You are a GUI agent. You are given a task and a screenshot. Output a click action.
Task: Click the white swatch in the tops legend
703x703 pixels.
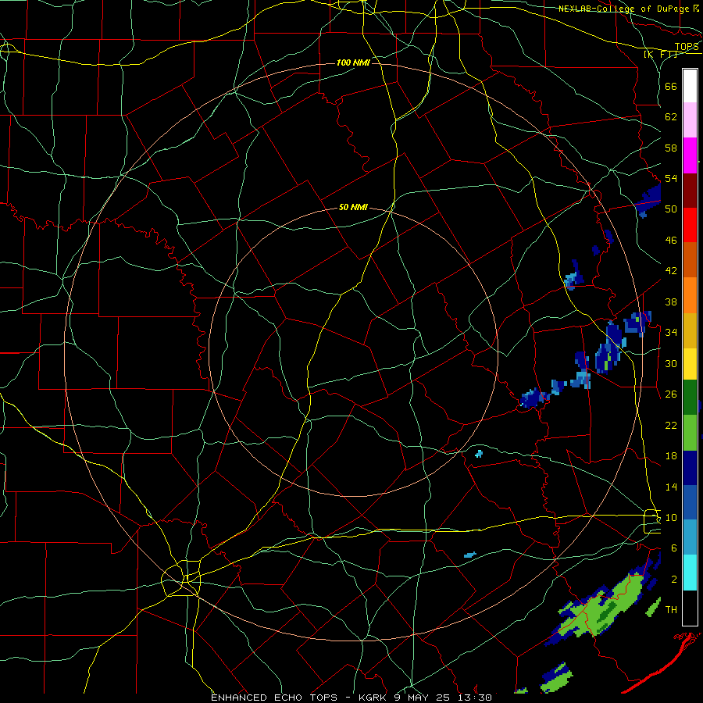click(x=690, y=86)
